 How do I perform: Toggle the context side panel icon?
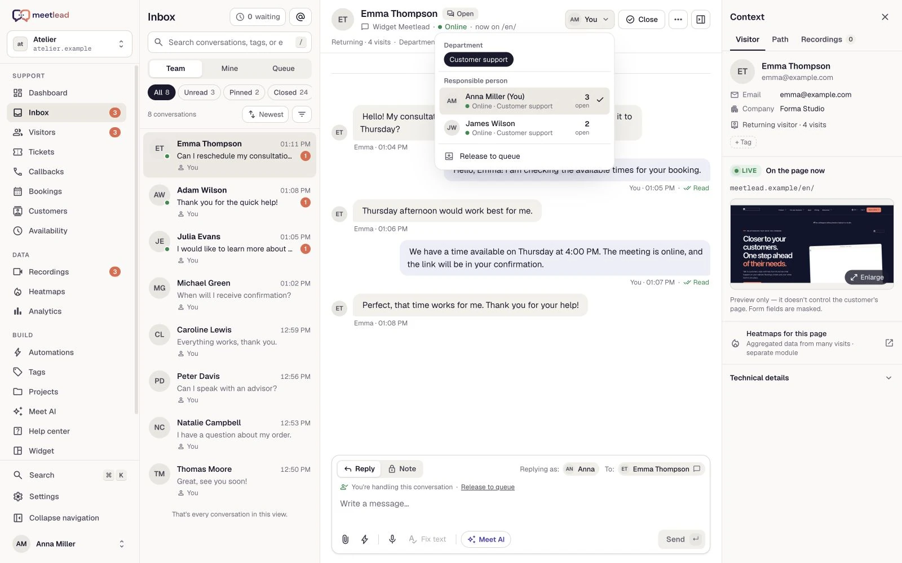pyautogui.click(x=701, y=19)
